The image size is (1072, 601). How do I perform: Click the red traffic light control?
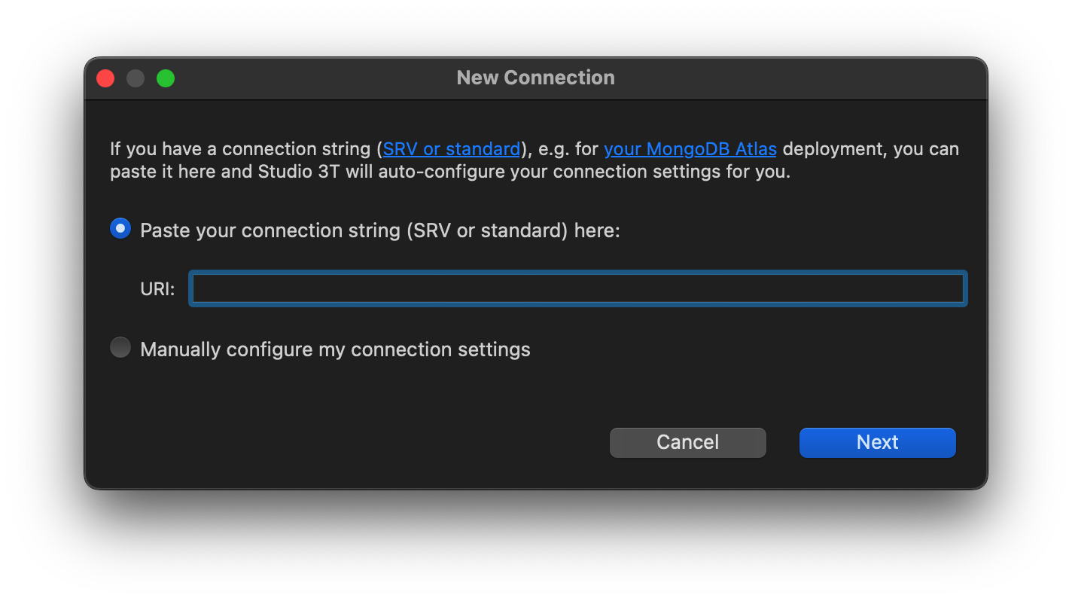(105, 78)
